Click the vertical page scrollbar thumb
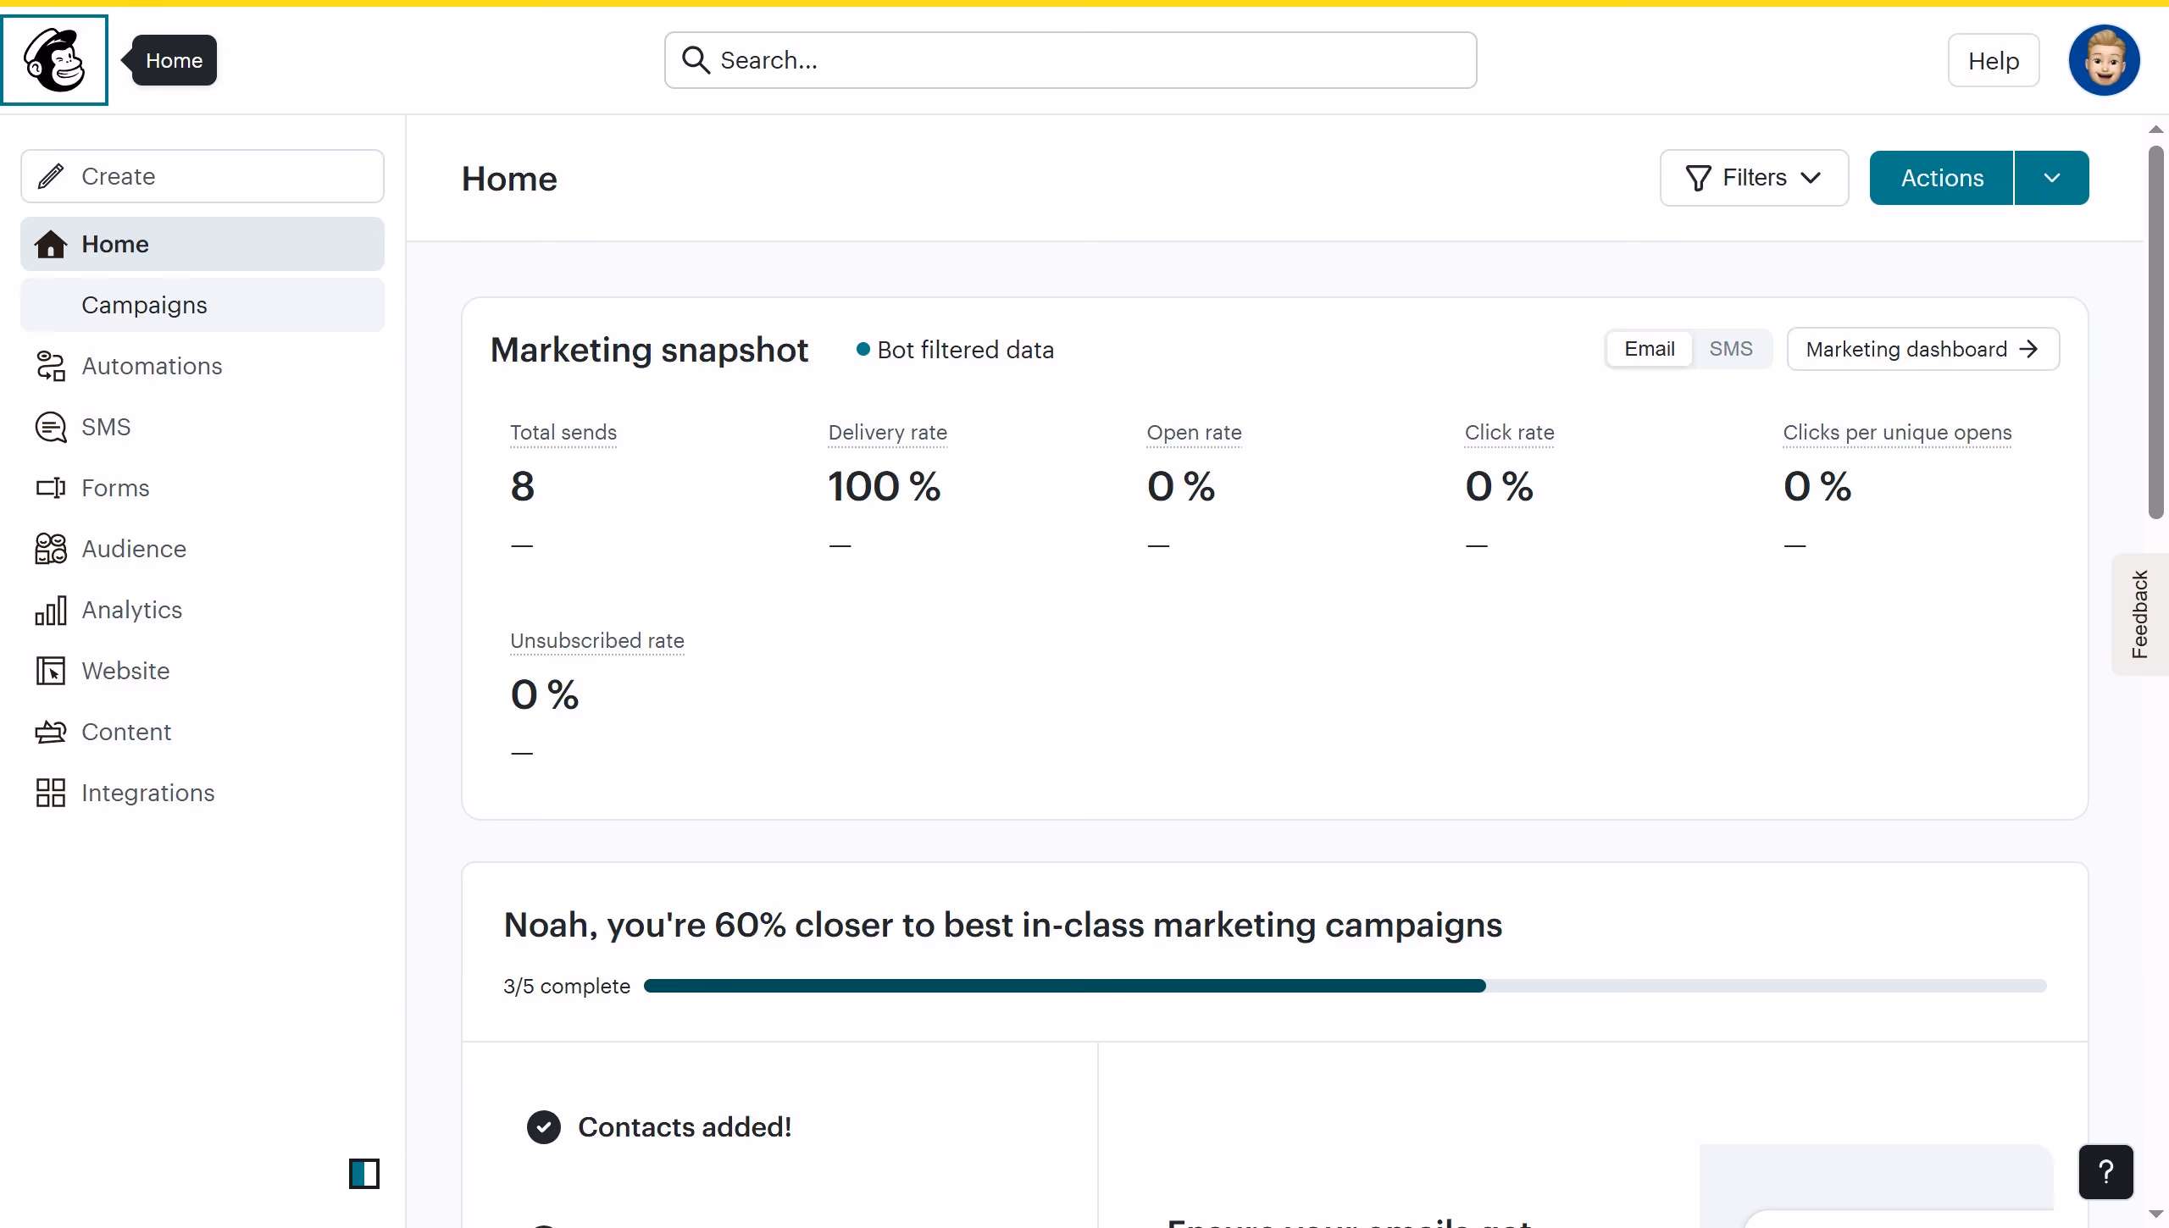 pos(2156,332)
